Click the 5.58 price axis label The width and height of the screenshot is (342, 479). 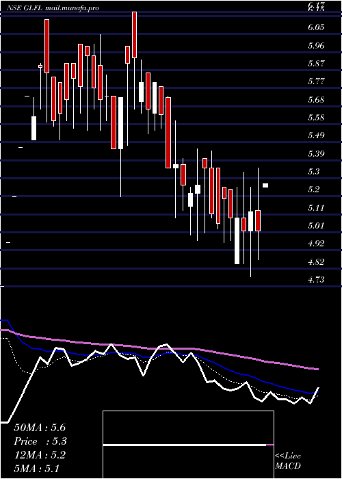coord(316,118)
